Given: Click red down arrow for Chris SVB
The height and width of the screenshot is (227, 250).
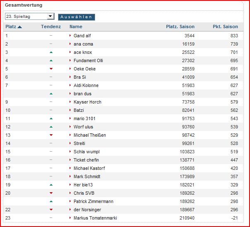Looking at the screenshot, I should click(x=51, y=193).
